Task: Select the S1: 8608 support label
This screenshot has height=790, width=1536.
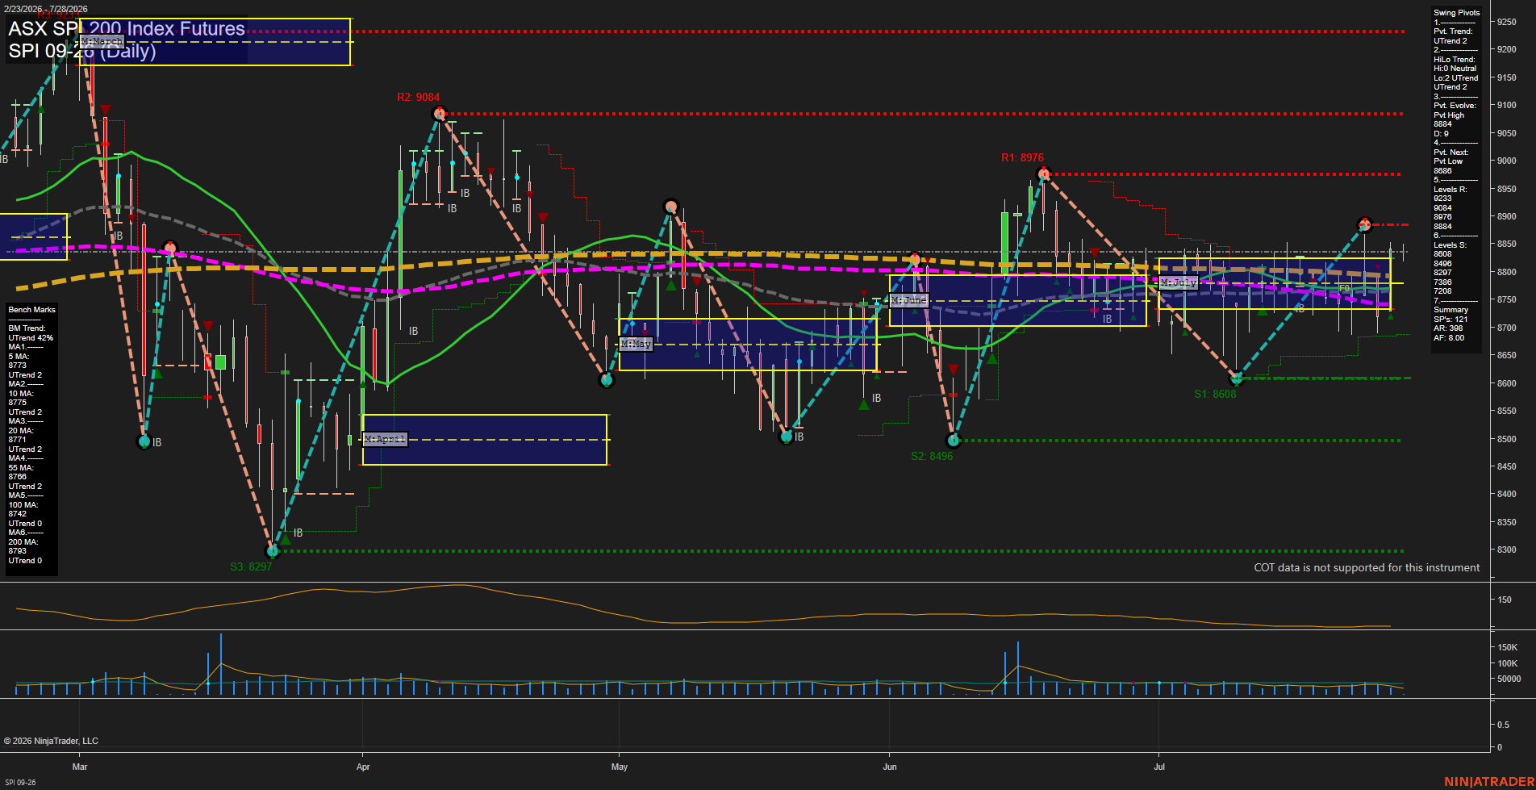Action: click(x=1215, y=395)
